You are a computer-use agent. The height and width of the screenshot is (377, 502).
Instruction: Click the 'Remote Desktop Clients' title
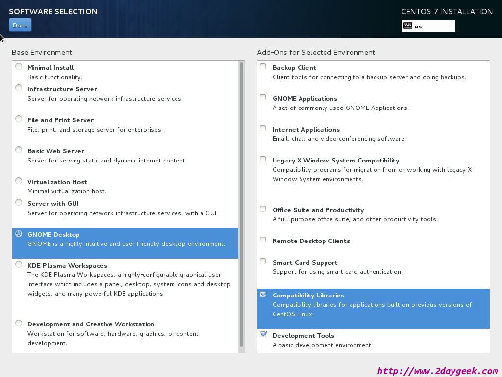311,241
